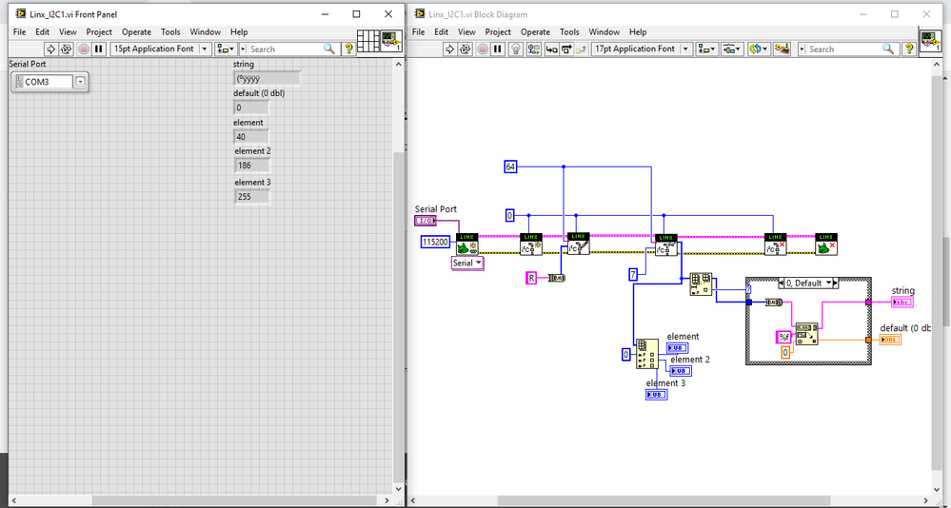The width and height of the screenshot is (951, 508).
Task: Open Help menu in Block Diagram window
Action: coord(638,32)
